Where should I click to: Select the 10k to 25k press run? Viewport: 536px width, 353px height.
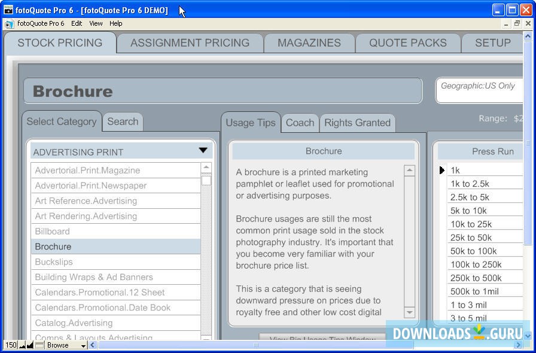pos(485,224)
